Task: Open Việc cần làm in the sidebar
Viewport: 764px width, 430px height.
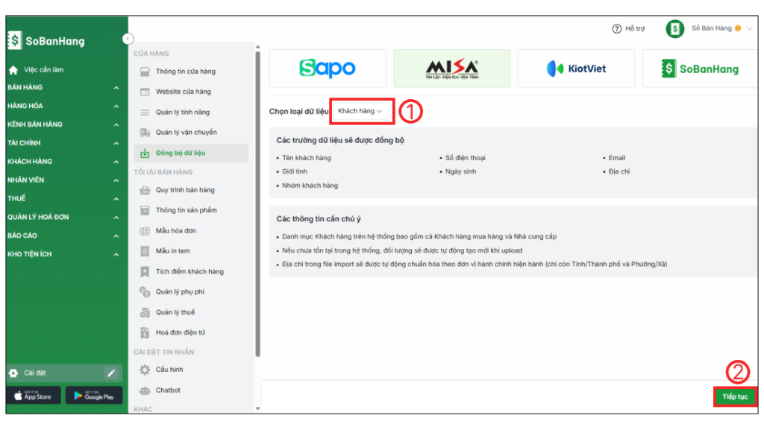Action: (43, 70)
